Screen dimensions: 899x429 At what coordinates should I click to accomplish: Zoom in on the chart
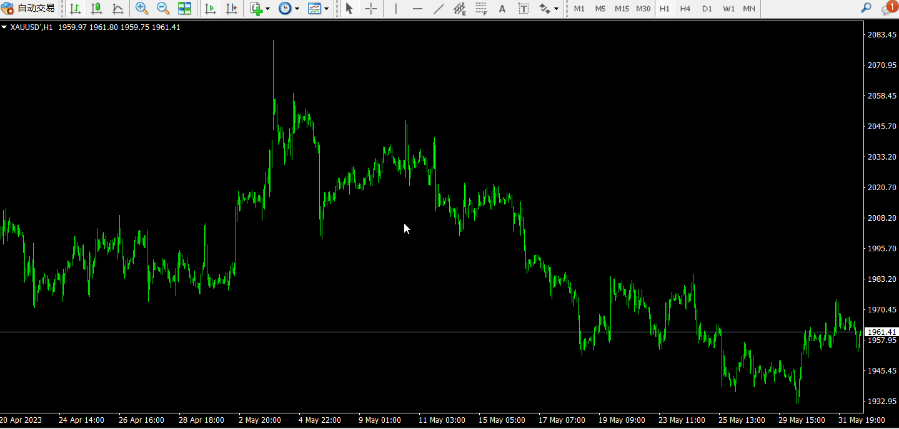pyautogui.click(x=142, y=9)
